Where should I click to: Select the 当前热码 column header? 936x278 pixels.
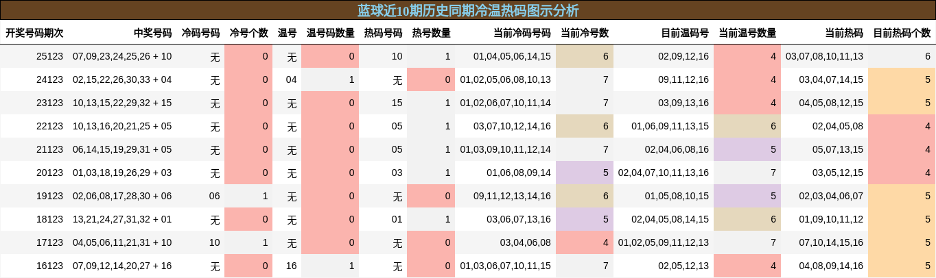[x=844, y=32]
